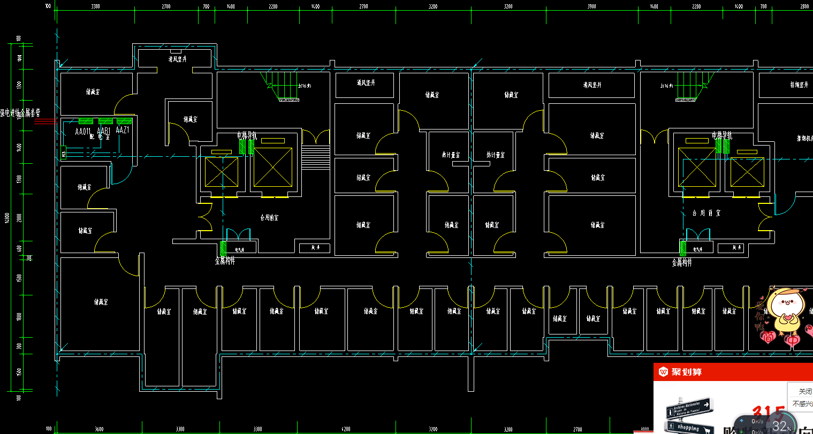813x434 pixels.
Task: Select the 4200 dimension at bottom
Action: (346, 429)
